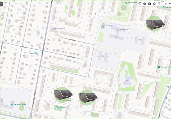
Task: Open АптекаПлюс pharmacy place marker
Action: click(126, 3)
